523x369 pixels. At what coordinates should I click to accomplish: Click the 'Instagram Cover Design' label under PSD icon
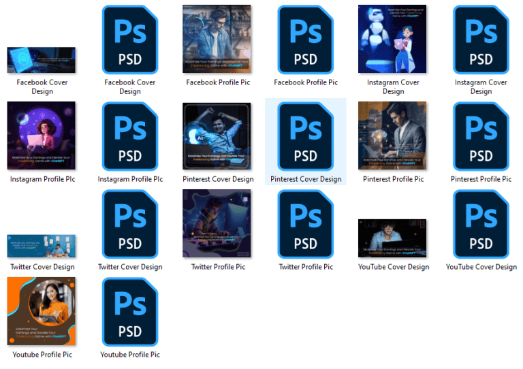pyautogui.click(x=481, y=86)
